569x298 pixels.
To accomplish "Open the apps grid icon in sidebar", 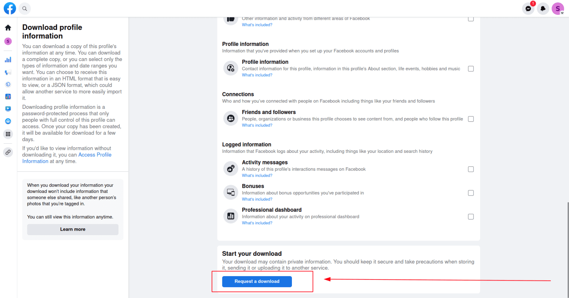I will tap(8, 134).
